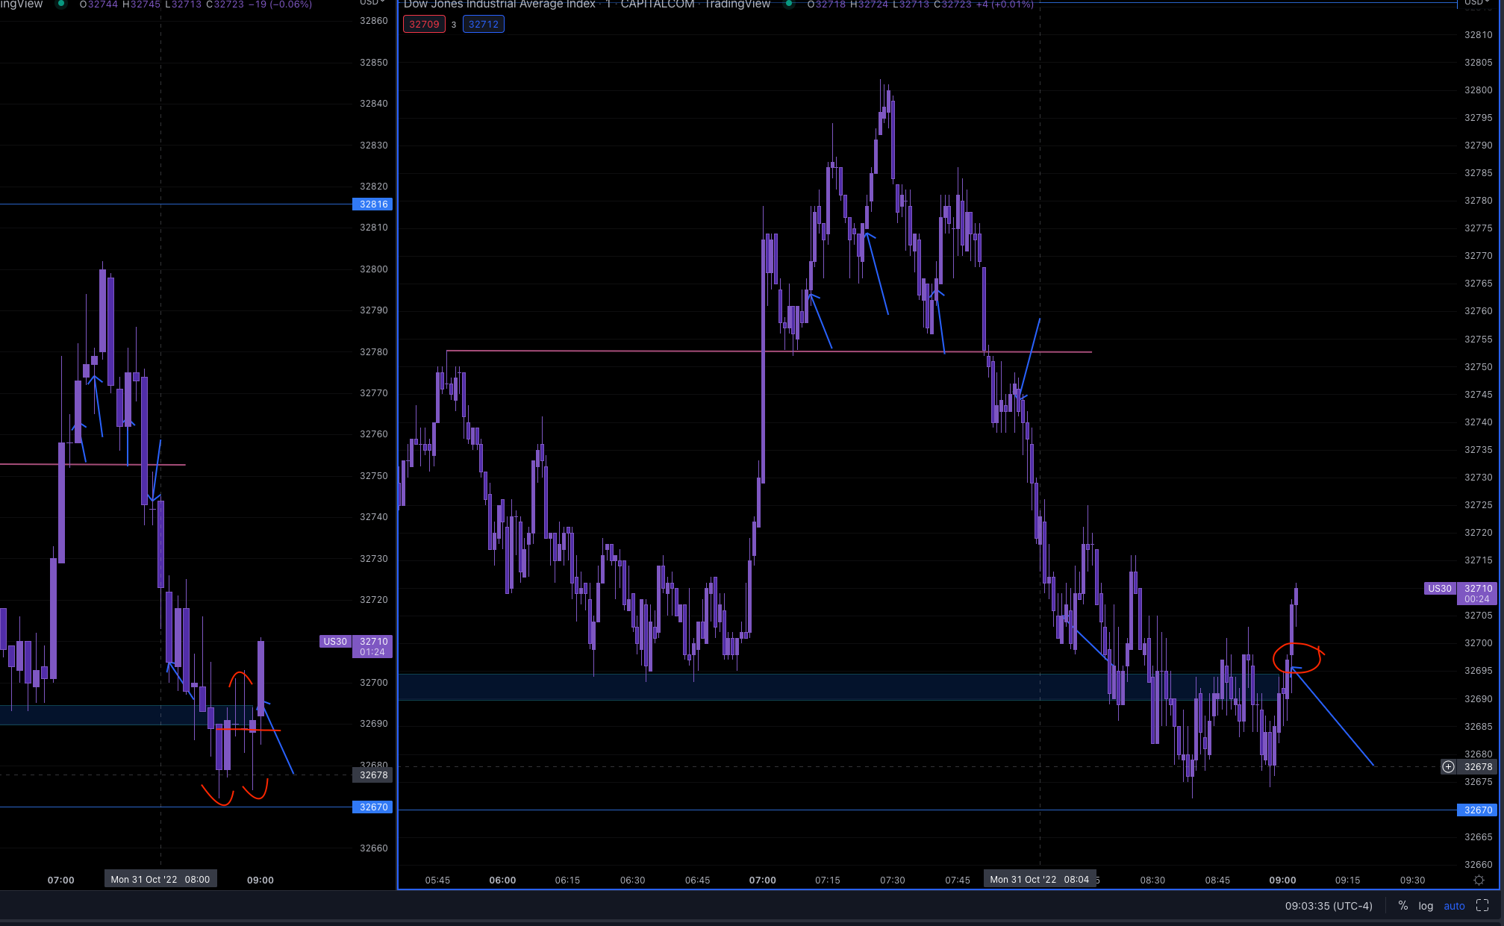This screenshot has height=926, width=1504.
Task: Click green market status dot in left chart header
Action: click(61, 4)
